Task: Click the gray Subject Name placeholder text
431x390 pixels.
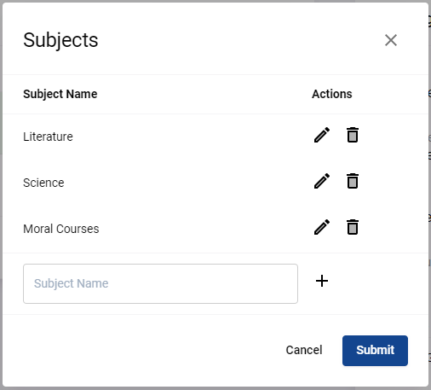Action: (x=72, y=283)
